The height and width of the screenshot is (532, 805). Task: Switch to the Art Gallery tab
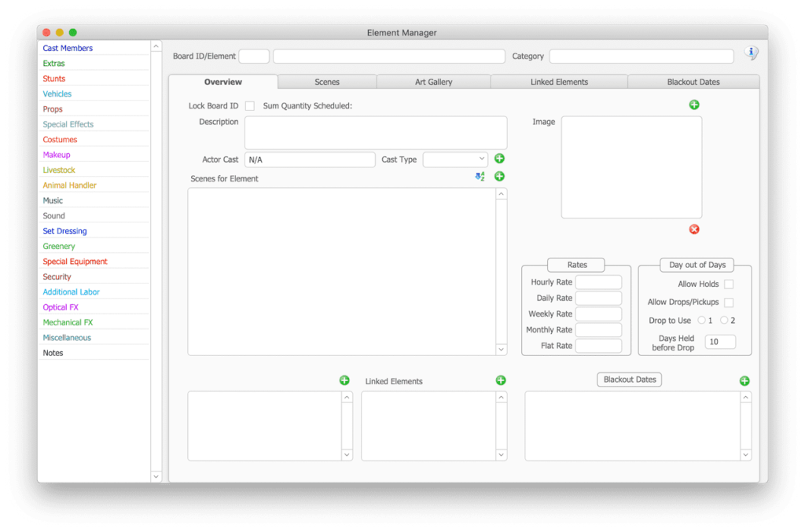click(433, 82)
